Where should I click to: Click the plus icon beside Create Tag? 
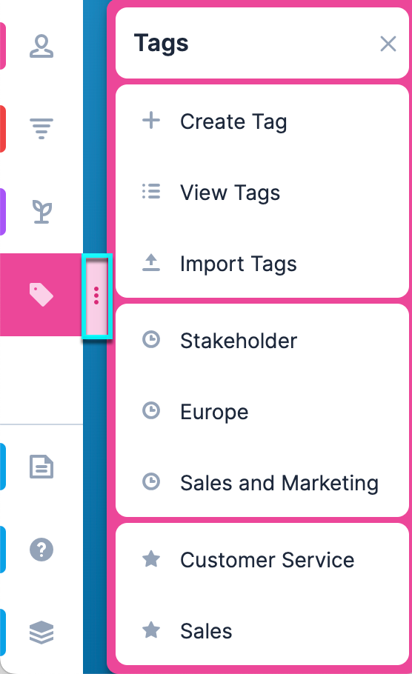click(x=151, y=120)
